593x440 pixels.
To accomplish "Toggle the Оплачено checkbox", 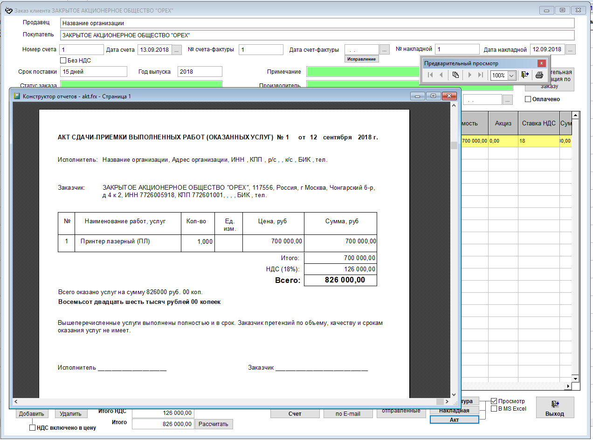I will pyautogui.click(x=528, y=99).
